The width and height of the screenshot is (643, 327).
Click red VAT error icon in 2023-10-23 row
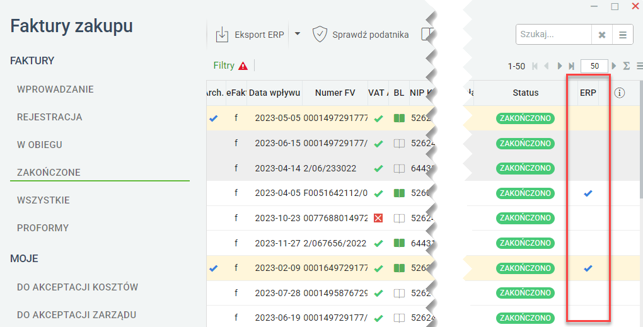[x=378, y=219]
